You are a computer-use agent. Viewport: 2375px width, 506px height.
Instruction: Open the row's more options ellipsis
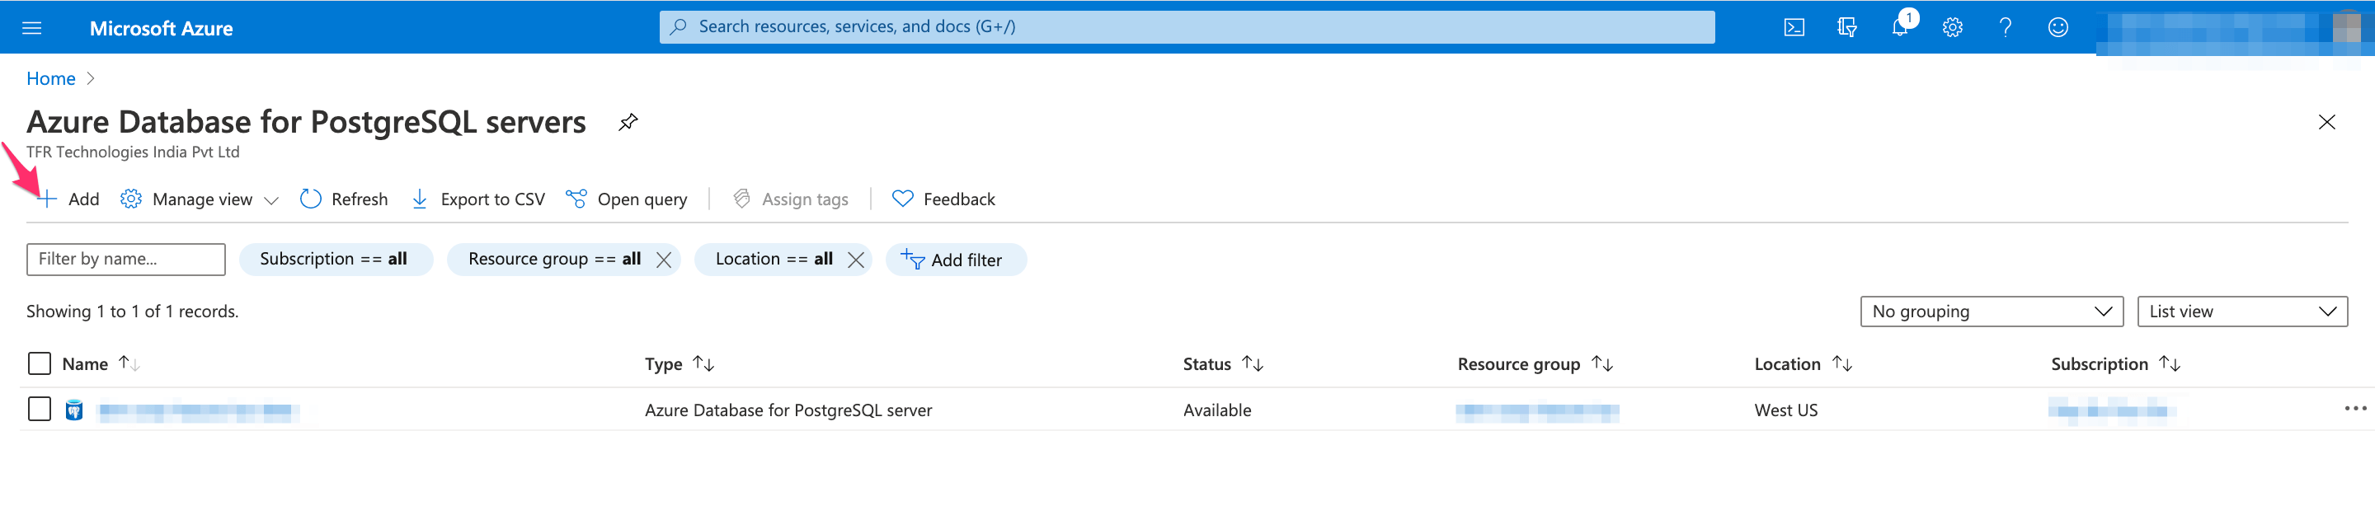pos(2354,408)
